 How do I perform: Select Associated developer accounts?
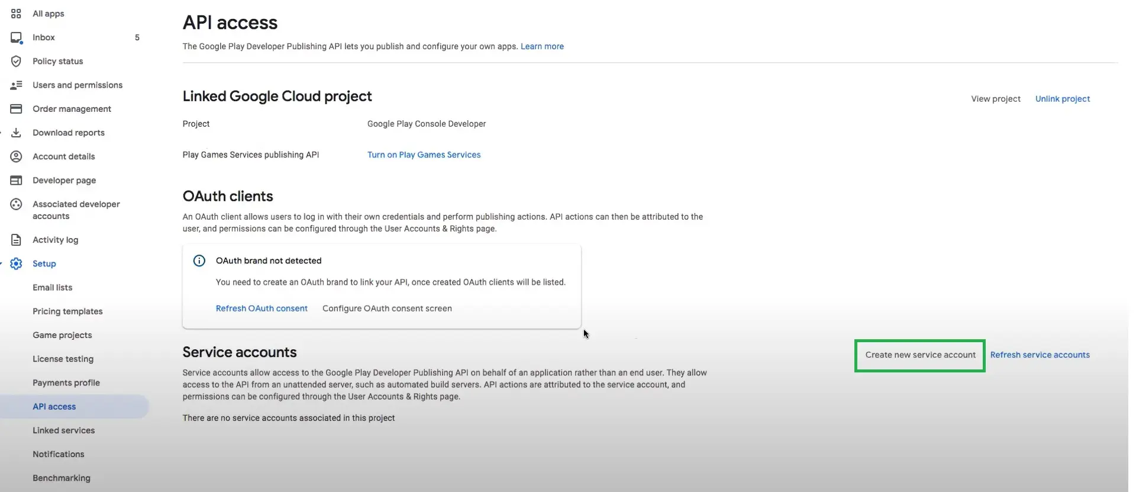(76, 210)
